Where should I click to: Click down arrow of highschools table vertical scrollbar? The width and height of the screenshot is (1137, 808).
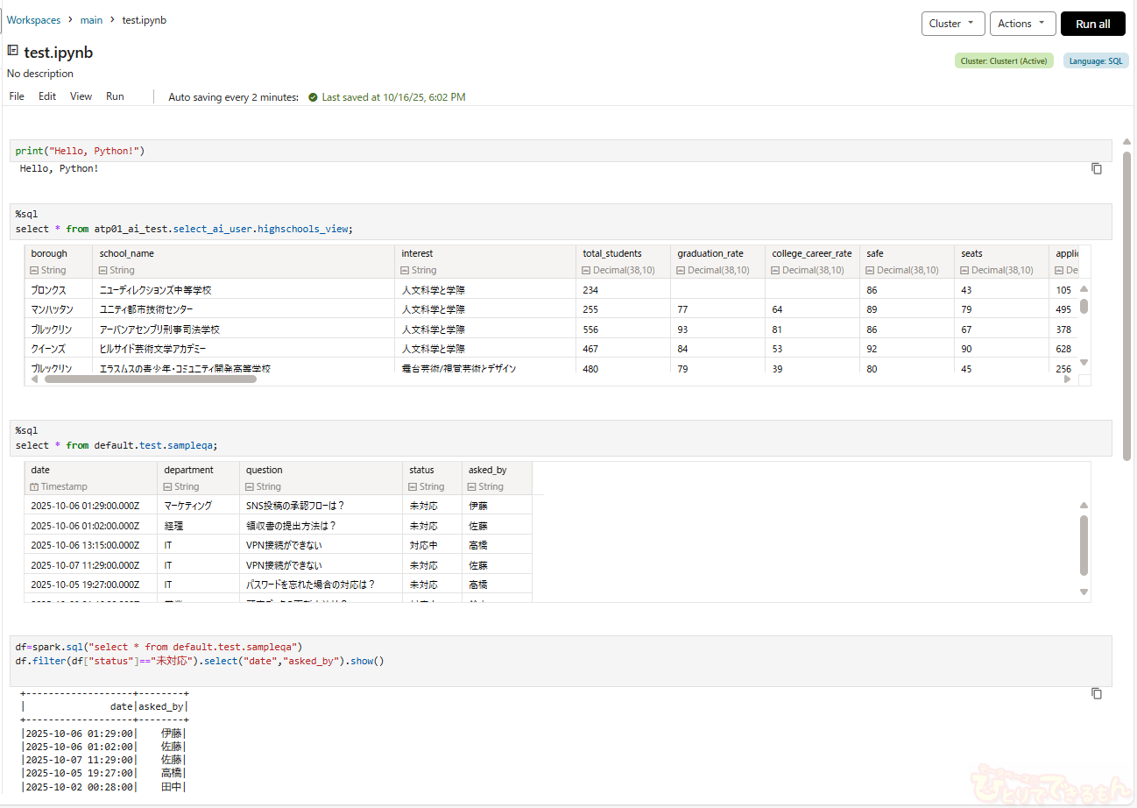pos(1084,362)
